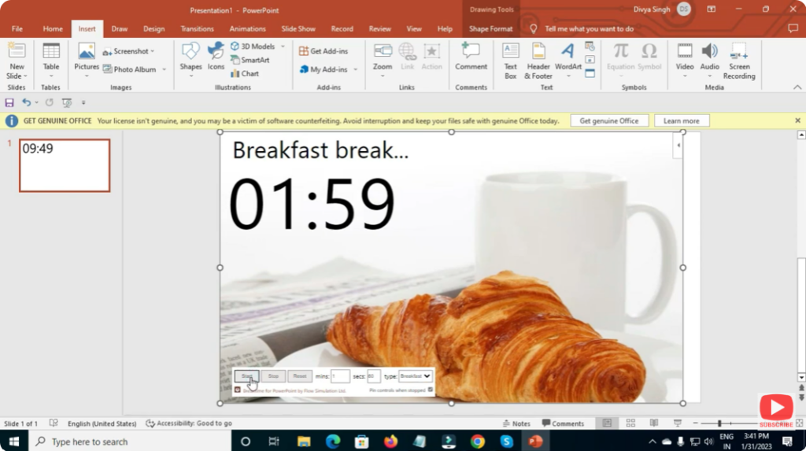Image resolution: width=806 pixels, height=451 pixels.
Task: Dismiss the genuine Office warning bar
Action: [x=797, y=120]
